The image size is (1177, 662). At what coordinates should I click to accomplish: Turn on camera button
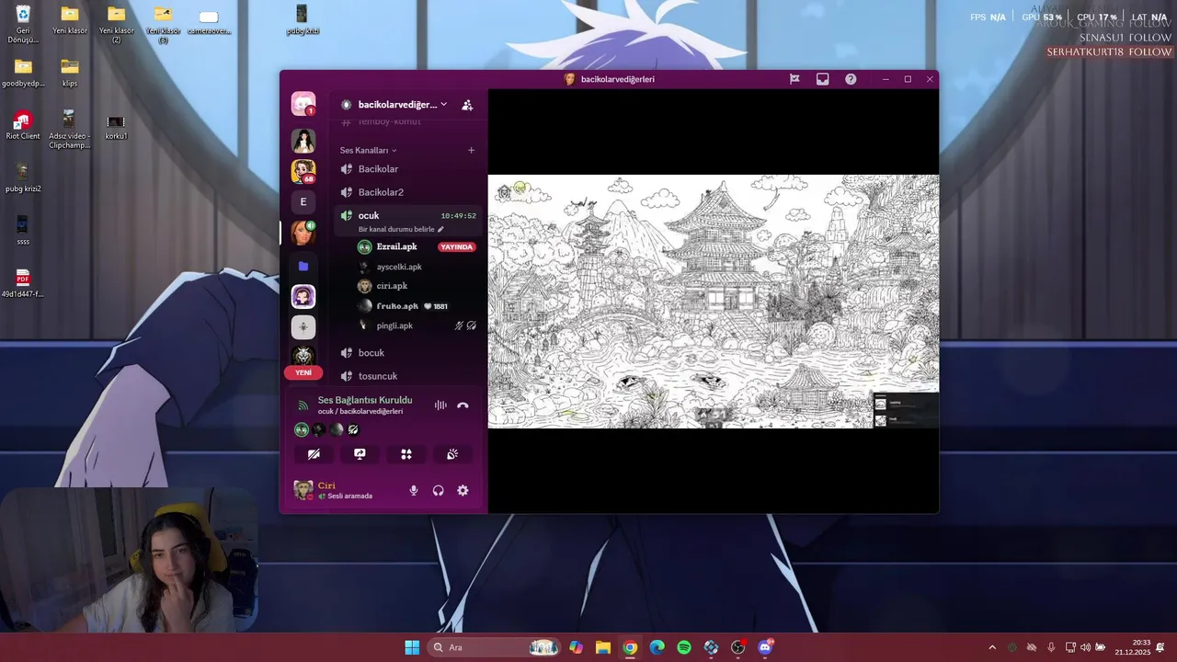tap(314, 454)
